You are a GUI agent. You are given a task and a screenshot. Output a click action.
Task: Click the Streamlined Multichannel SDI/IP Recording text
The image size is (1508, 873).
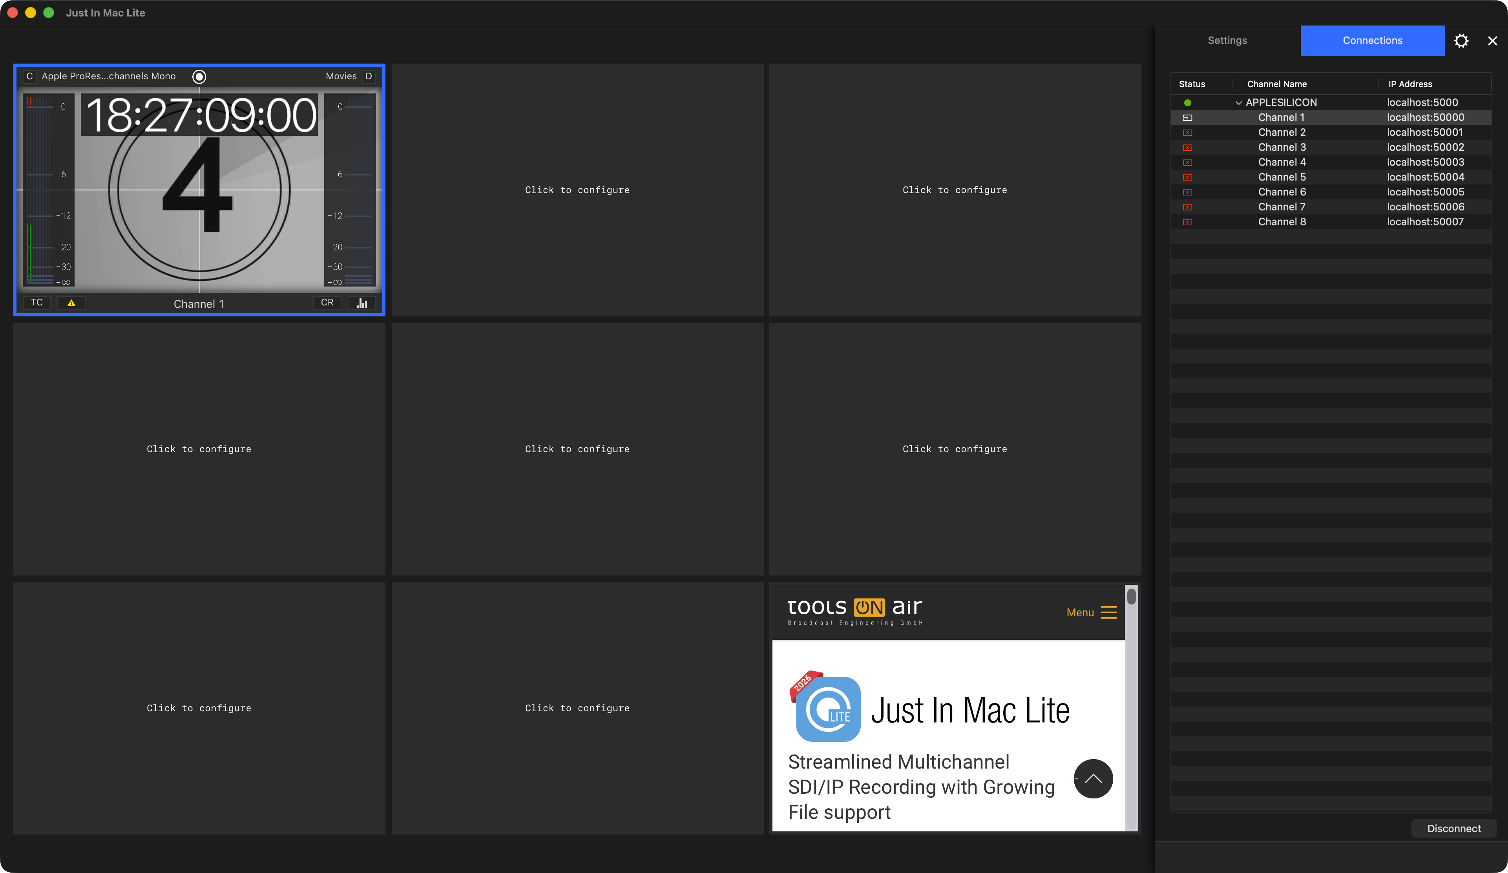pos(921,787)
